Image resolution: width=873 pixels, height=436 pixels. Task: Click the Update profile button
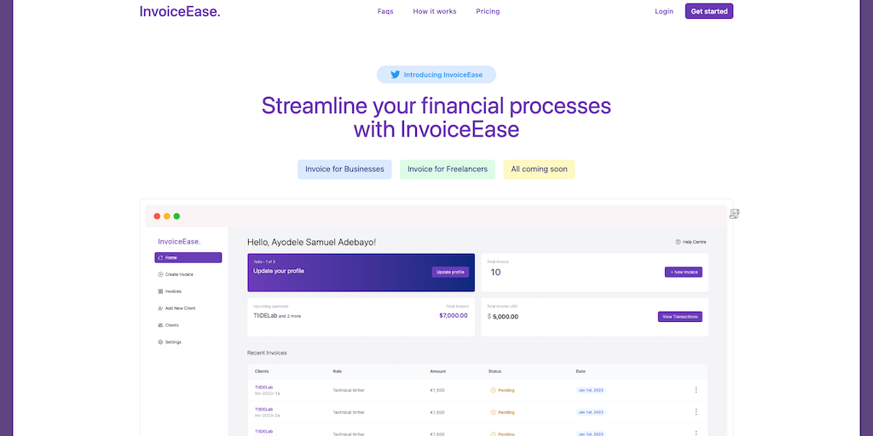[x=450, y=272]
